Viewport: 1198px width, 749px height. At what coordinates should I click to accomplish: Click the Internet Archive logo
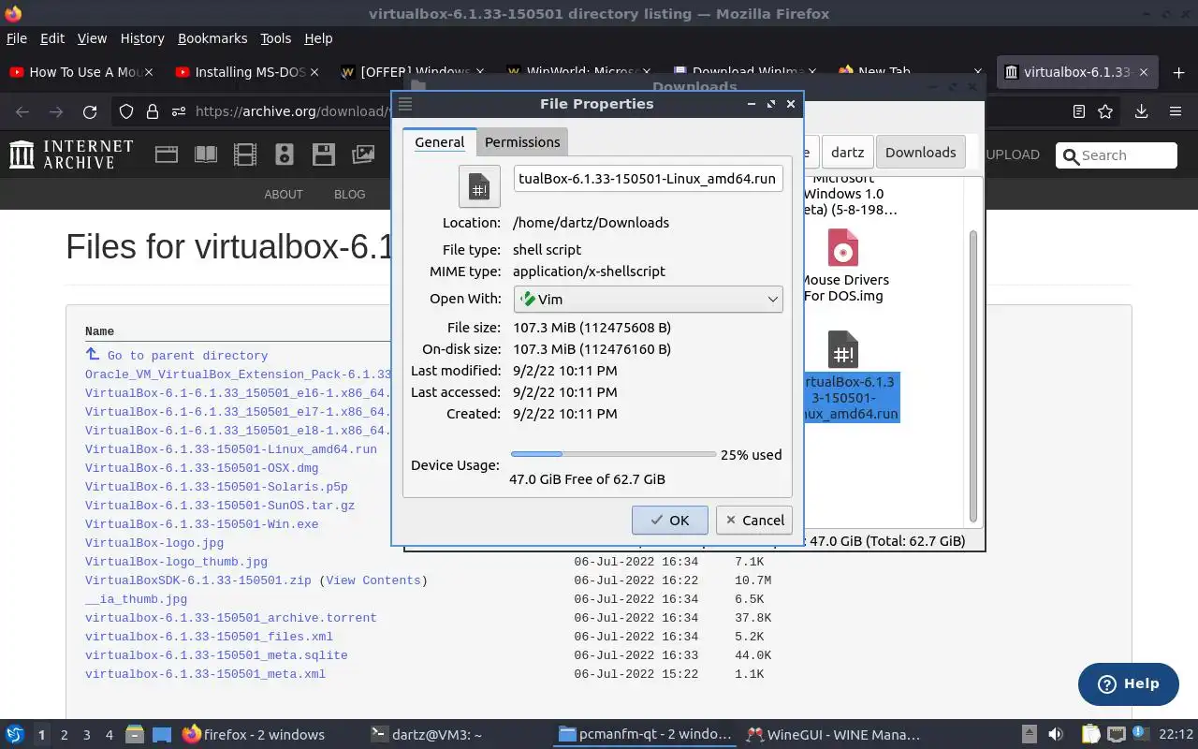pos(72,154)
